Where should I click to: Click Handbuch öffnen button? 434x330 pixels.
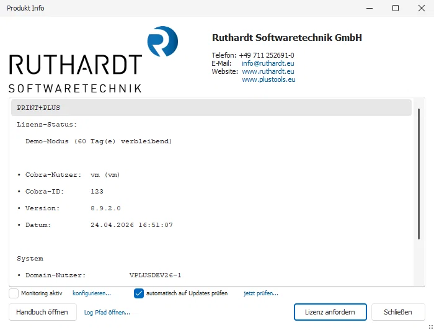click(x=43, y=312)
